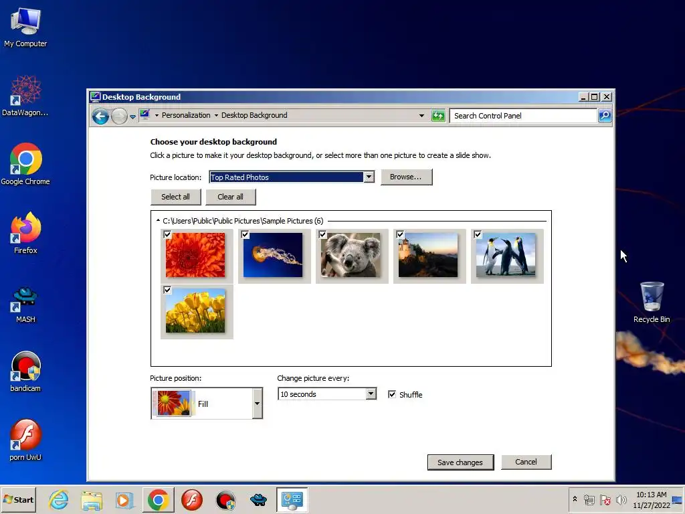Image resolution: width=685 pixels, height=514 pixels.
Task: Uncheck the lighthouse picture checkbox
Action: point(400,234)
